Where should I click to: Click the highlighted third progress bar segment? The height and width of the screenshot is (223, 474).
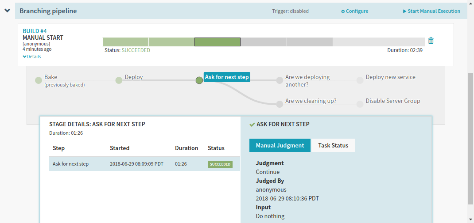218,42
